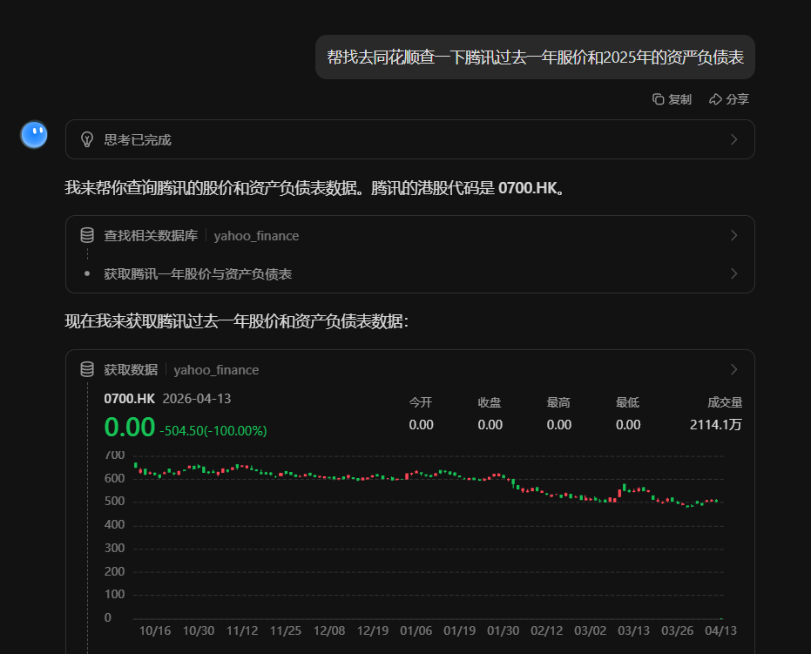Expand 获取腾讯一年股价与资产负债表 chevron

click(734, 273)
